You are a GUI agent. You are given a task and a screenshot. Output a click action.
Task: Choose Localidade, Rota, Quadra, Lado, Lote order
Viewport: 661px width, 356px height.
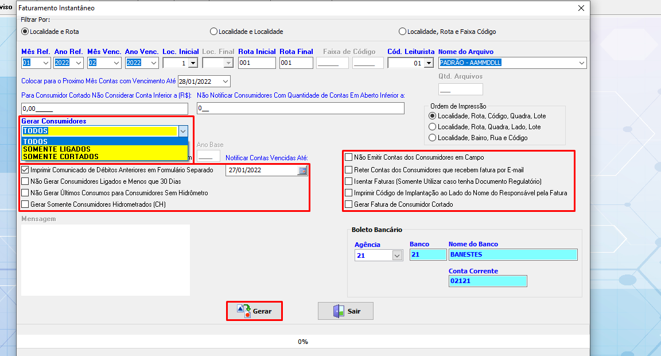[433, 127]
